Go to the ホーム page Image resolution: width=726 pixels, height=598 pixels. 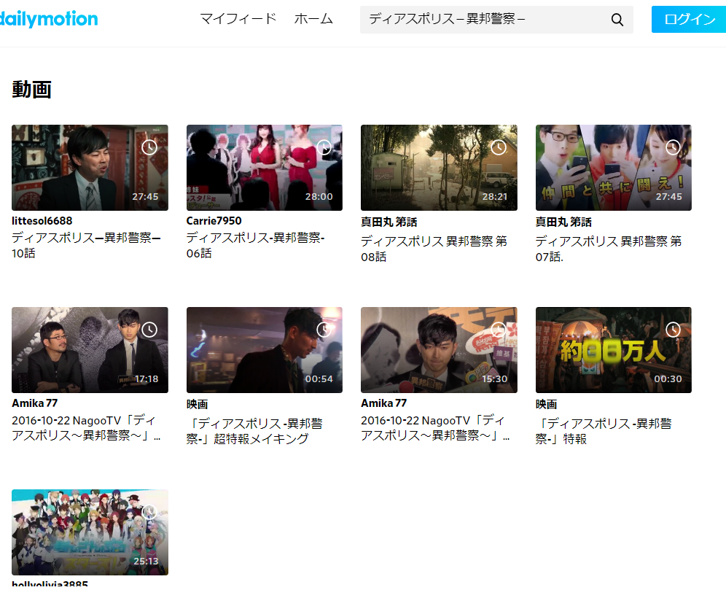(x=313, y=19)
